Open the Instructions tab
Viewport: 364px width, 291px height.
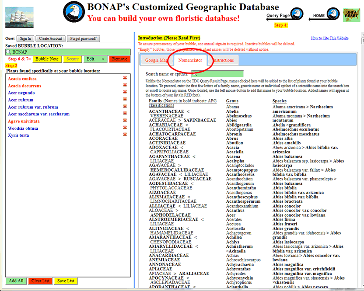point(223,60)
